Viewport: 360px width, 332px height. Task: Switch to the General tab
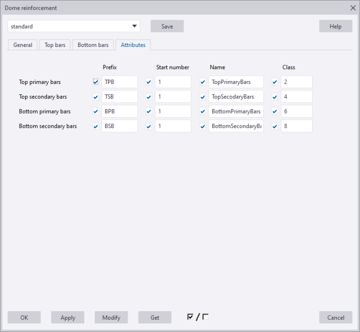point(23,45)
